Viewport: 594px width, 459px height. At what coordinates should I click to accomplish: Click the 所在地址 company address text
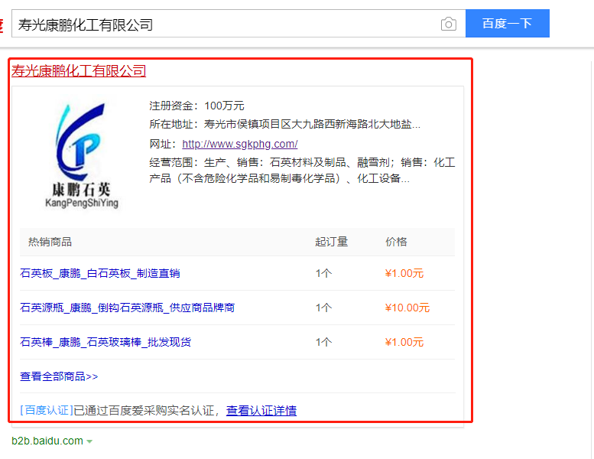pyautogui.click(x=284, y=124)
